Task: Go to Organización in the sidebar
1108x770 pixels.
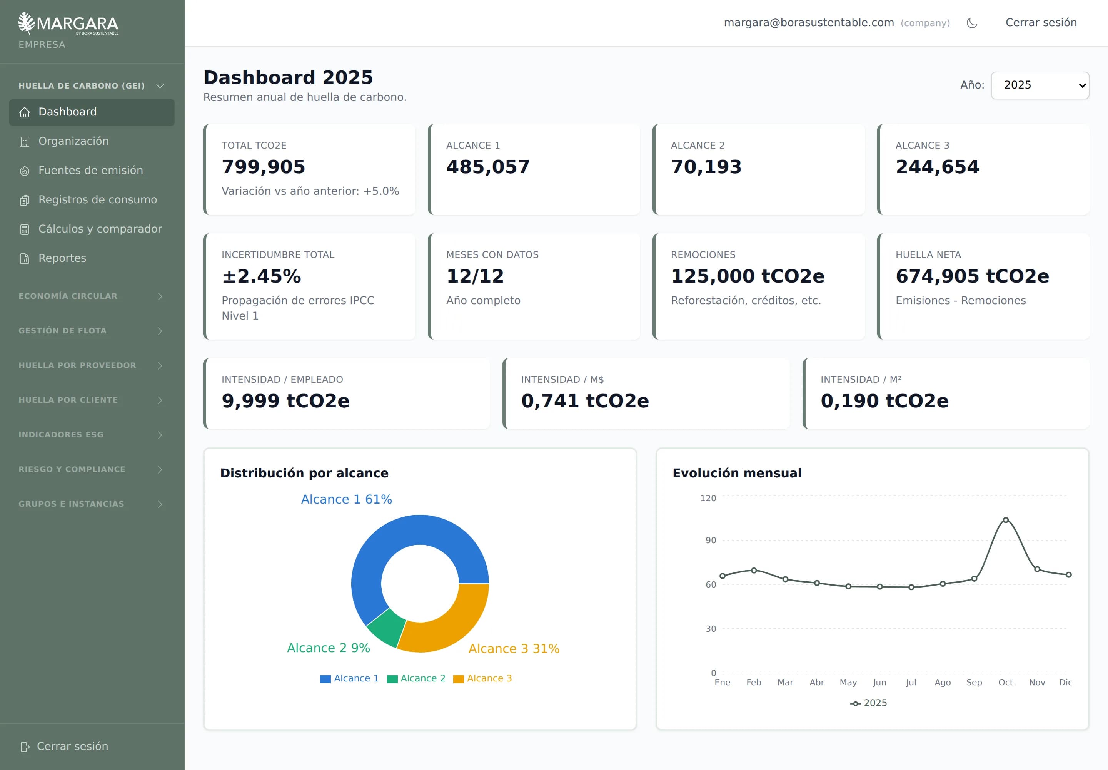Action: pyautogui.click(x=92, y=141)
